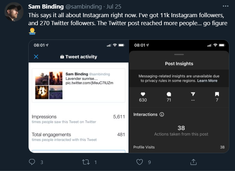Tap the Instagram comments bubble icon
The height and width of the screenshot is (171, 235).
169,94
